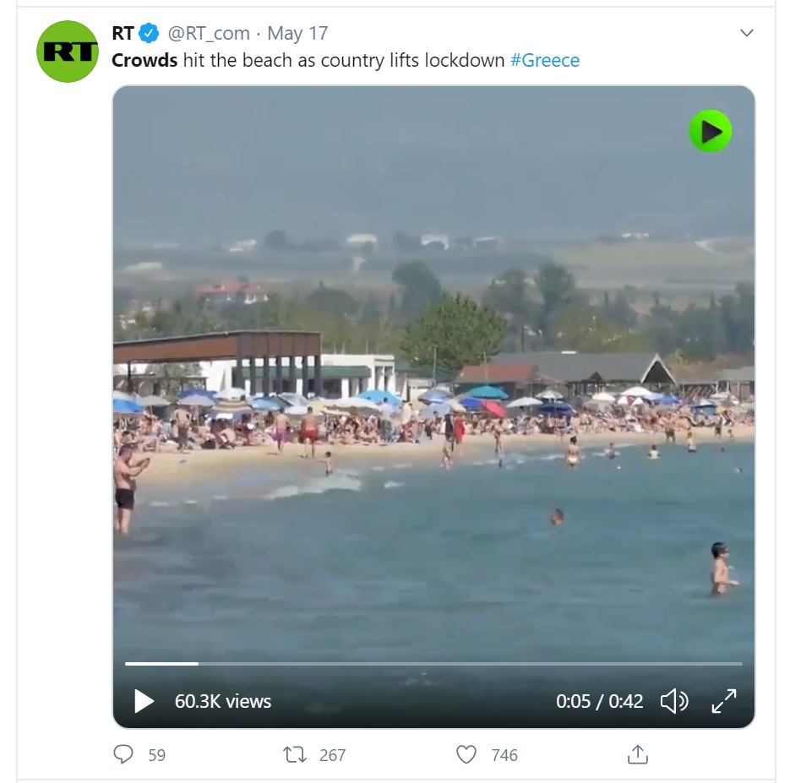This screenshot has height=783, width=790.
Task: Click the blue verified badge
Action: (150, 33)
